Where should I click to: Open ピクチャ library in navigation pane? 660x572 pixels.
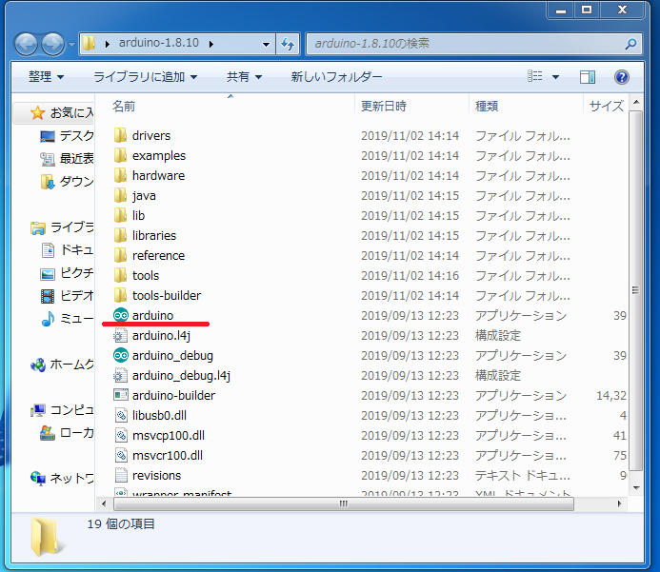coord(67,273)
